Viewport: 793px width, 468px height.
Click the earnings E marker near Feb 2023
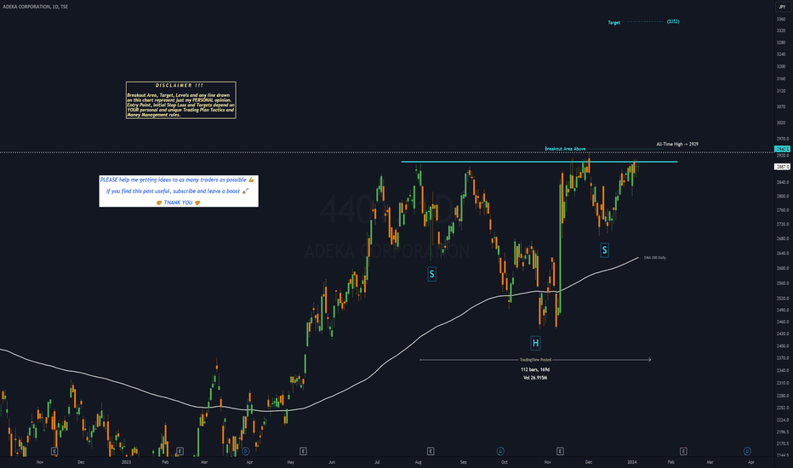tap(180, 451)
